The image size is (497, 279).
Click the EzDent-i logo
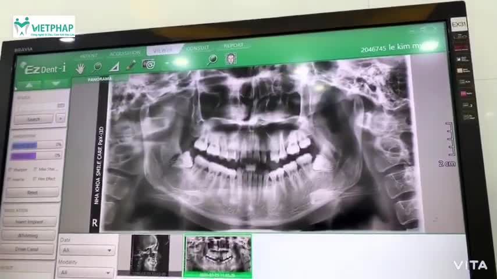42,68
